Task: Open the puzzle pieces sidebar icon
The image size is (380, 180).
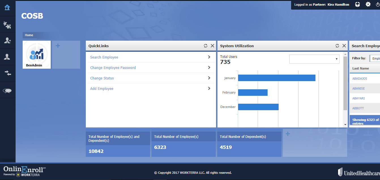Action: (7, 25)
